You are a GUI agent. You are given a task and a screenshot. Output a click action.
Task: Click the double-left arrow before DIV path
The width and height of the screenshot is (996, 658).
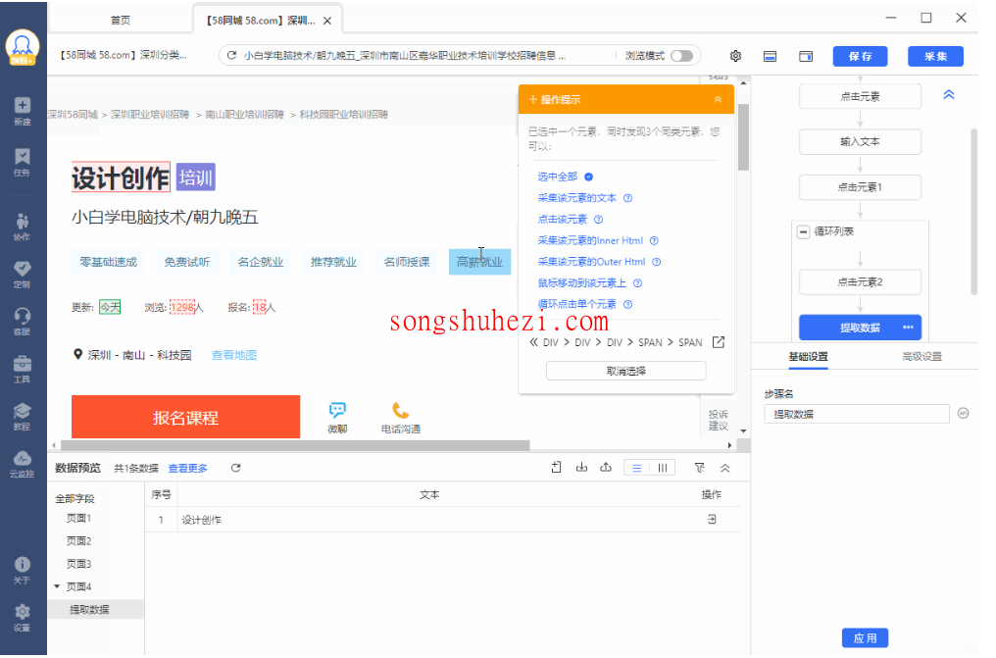click(533, 343)
